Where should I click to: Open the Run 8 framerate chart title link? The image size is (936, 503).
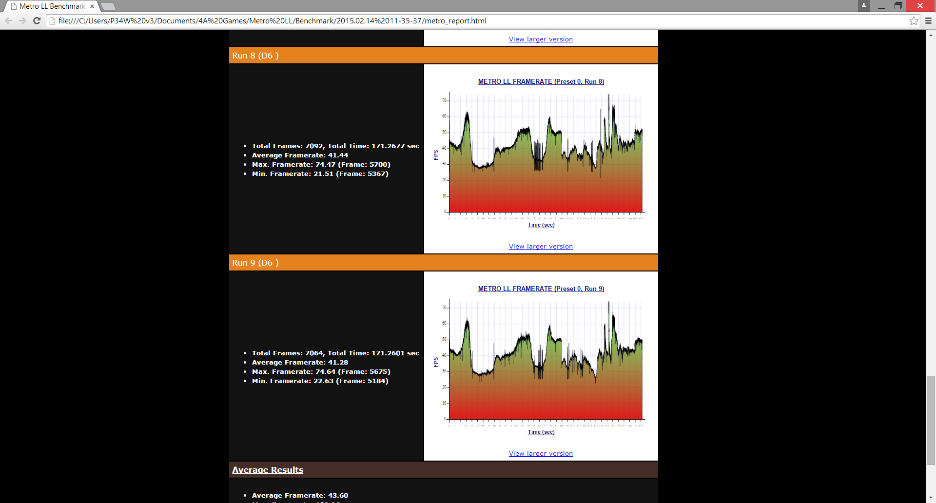click(x=541, y=81)
